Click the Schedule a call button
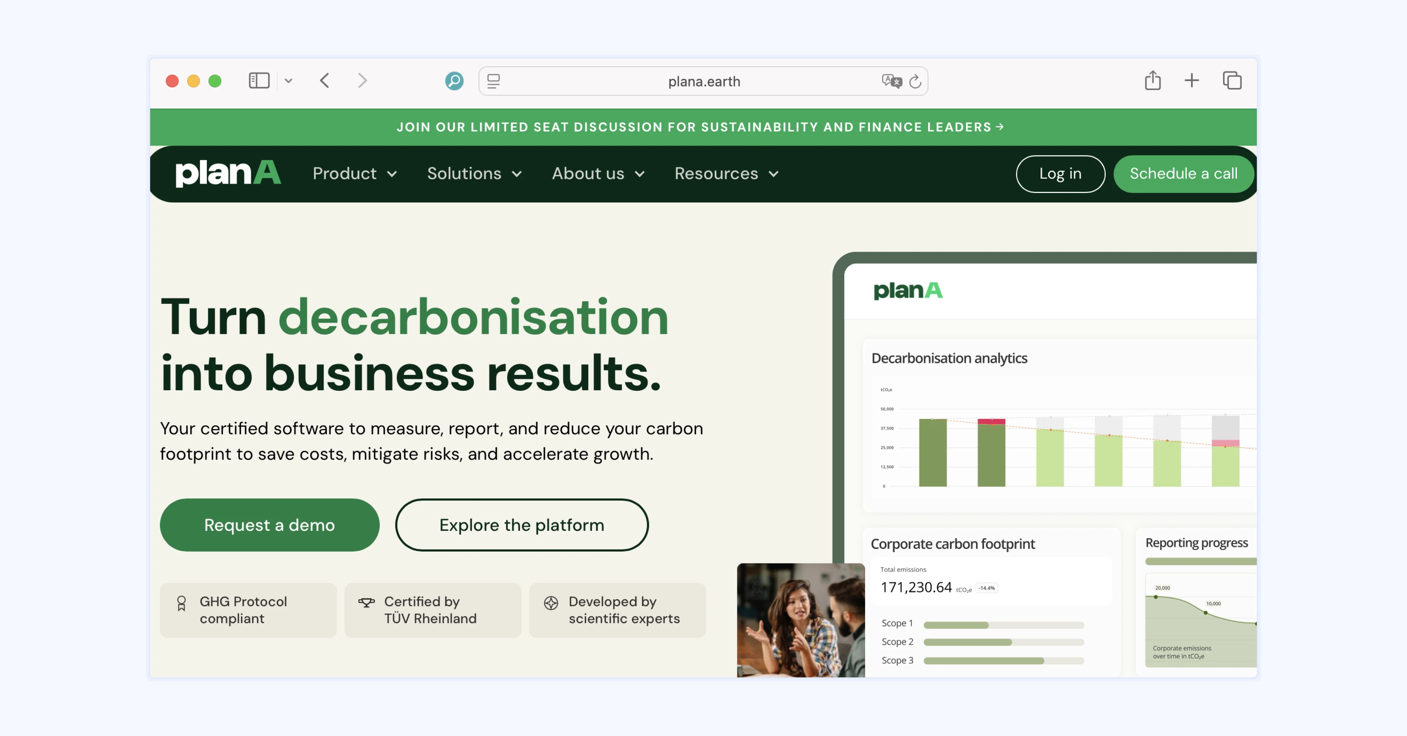 (x=1183, y=174)
